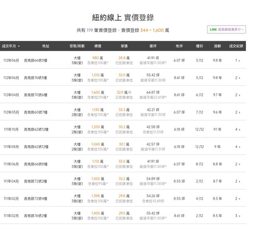Click the info icon beside 32.9 萬

point(130,92)
